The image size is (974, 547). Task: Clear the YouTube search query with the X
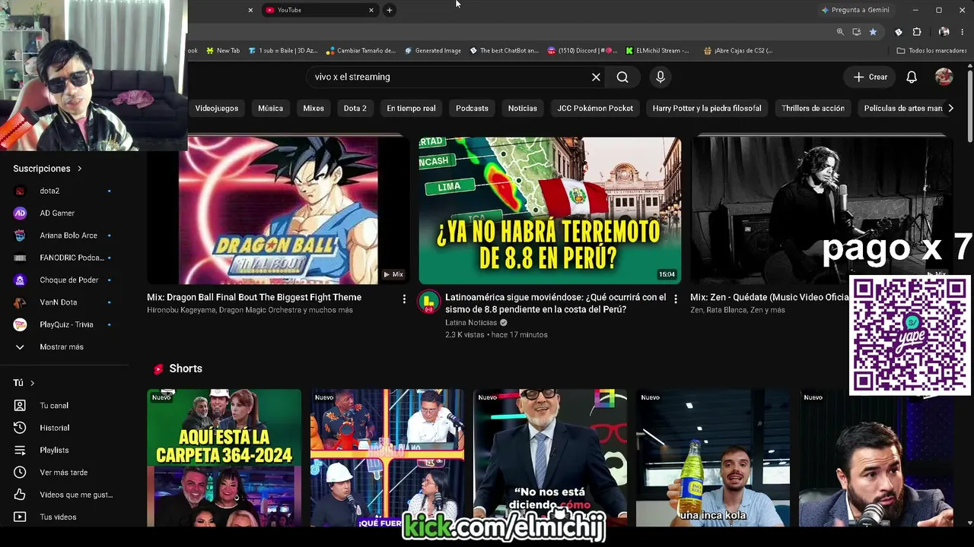pyautogui.click(x=596, y=77)
